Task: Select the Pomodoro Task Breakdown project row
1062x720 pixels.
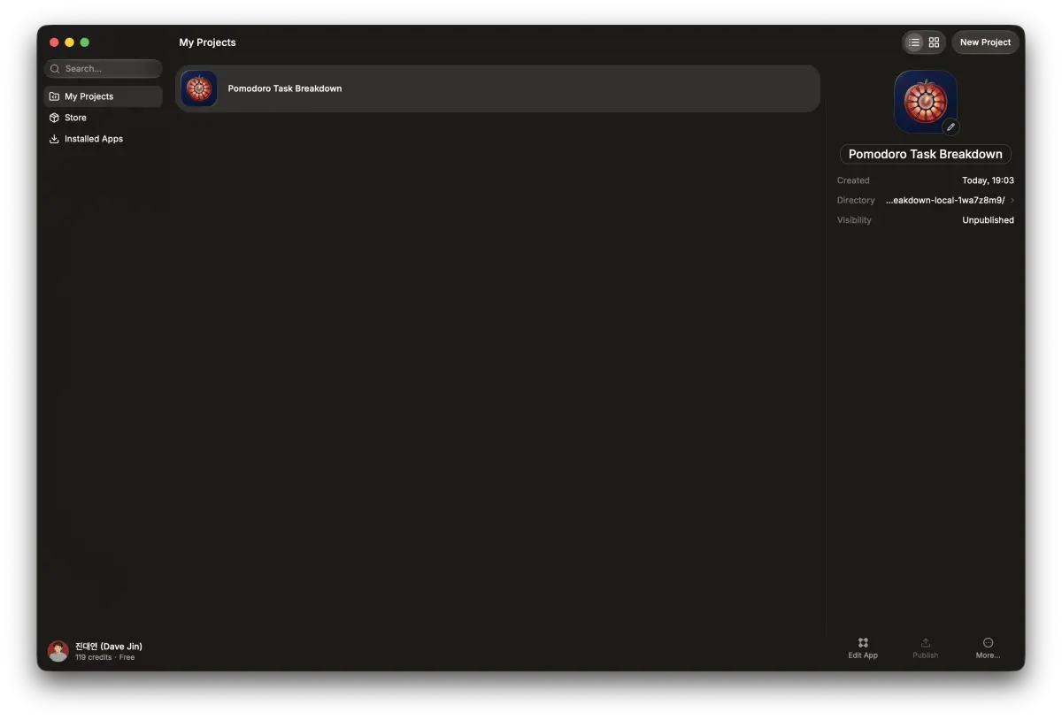Action: point(497,88)
